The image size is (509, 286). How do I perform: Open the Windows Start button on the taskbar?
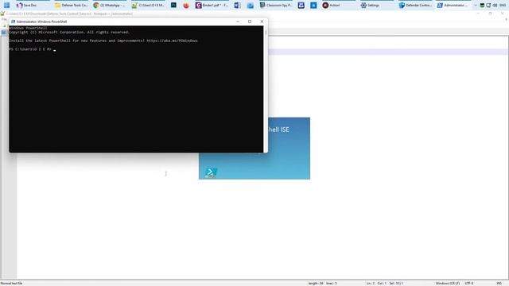[6, 6]
